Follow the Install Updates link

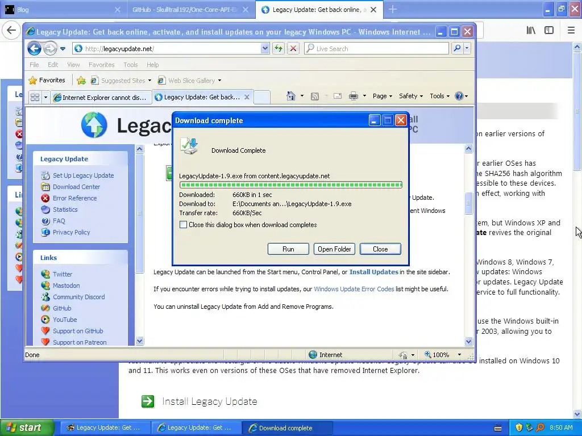coord(374,272)
